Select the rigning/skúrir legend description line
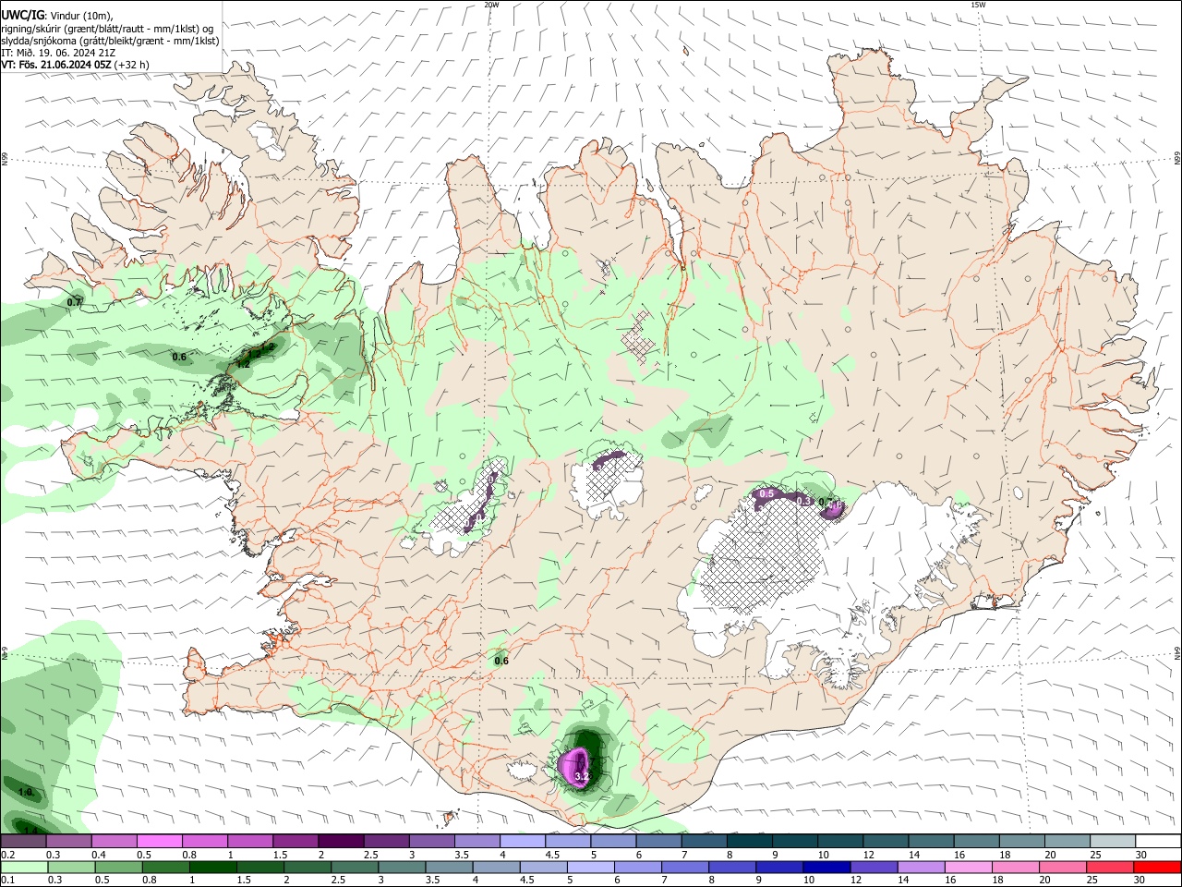 pos(107,29)
